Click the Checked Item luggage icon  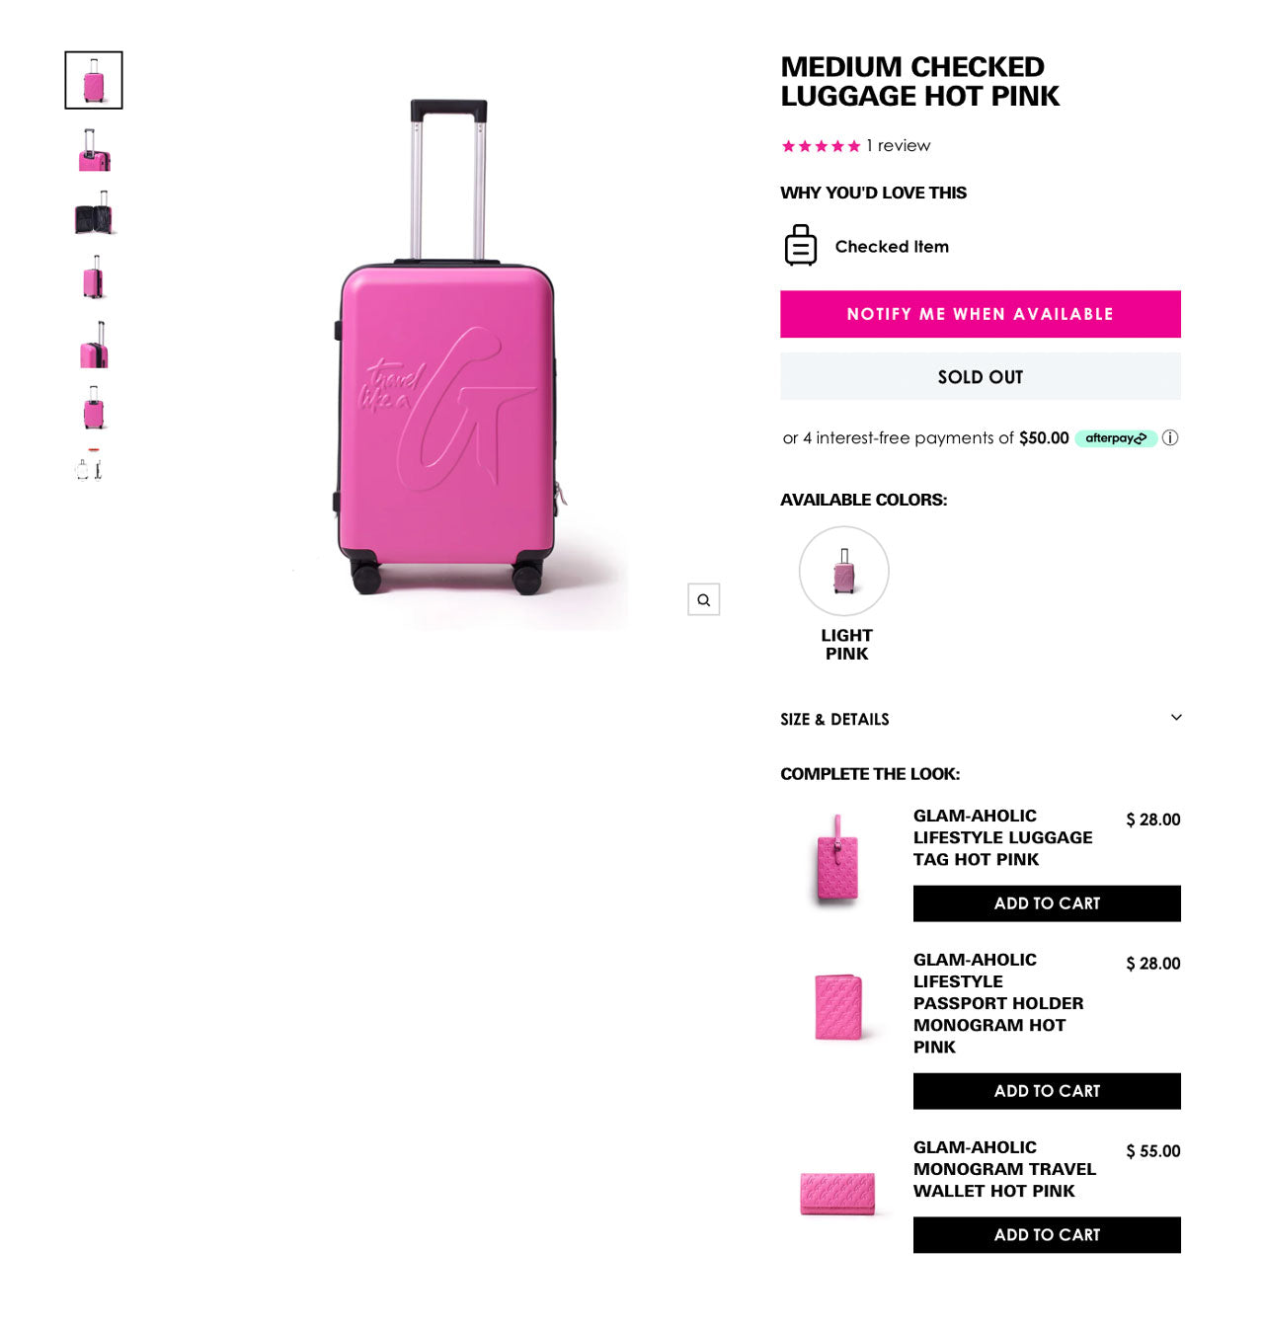click(800, 246)
